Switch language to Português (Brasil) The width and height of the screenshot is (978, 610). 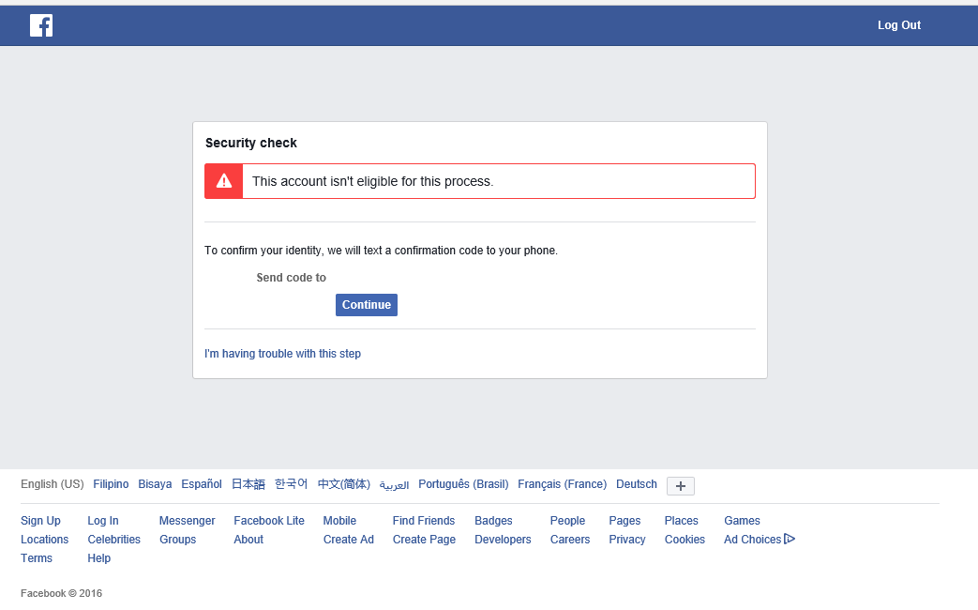pos(463,484)
